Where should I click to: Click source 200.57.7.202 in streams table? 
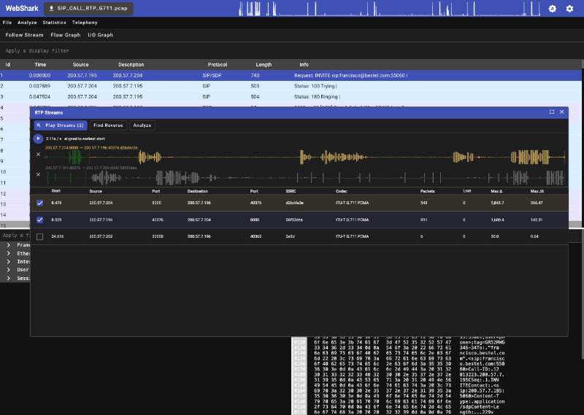coord(101,236)
